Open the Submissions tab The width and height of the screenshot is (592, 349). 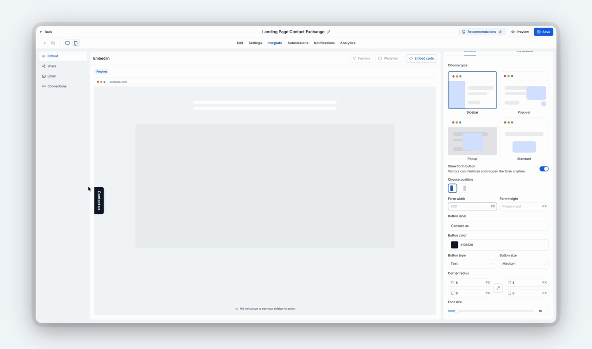[x=298, y=43]
